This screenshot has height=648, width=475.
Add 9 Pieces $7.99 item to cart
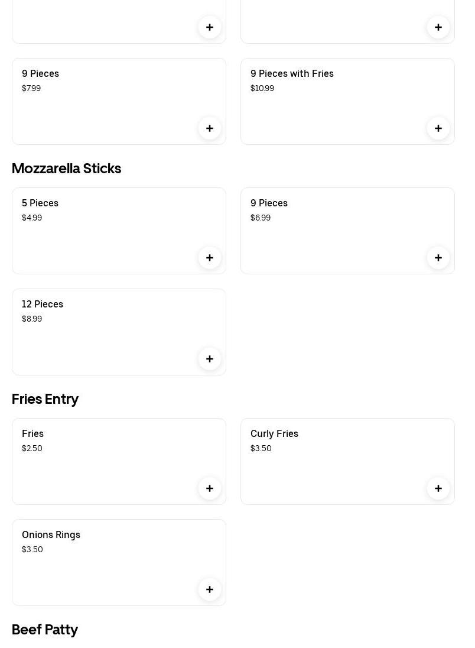(x=210, y=128)
